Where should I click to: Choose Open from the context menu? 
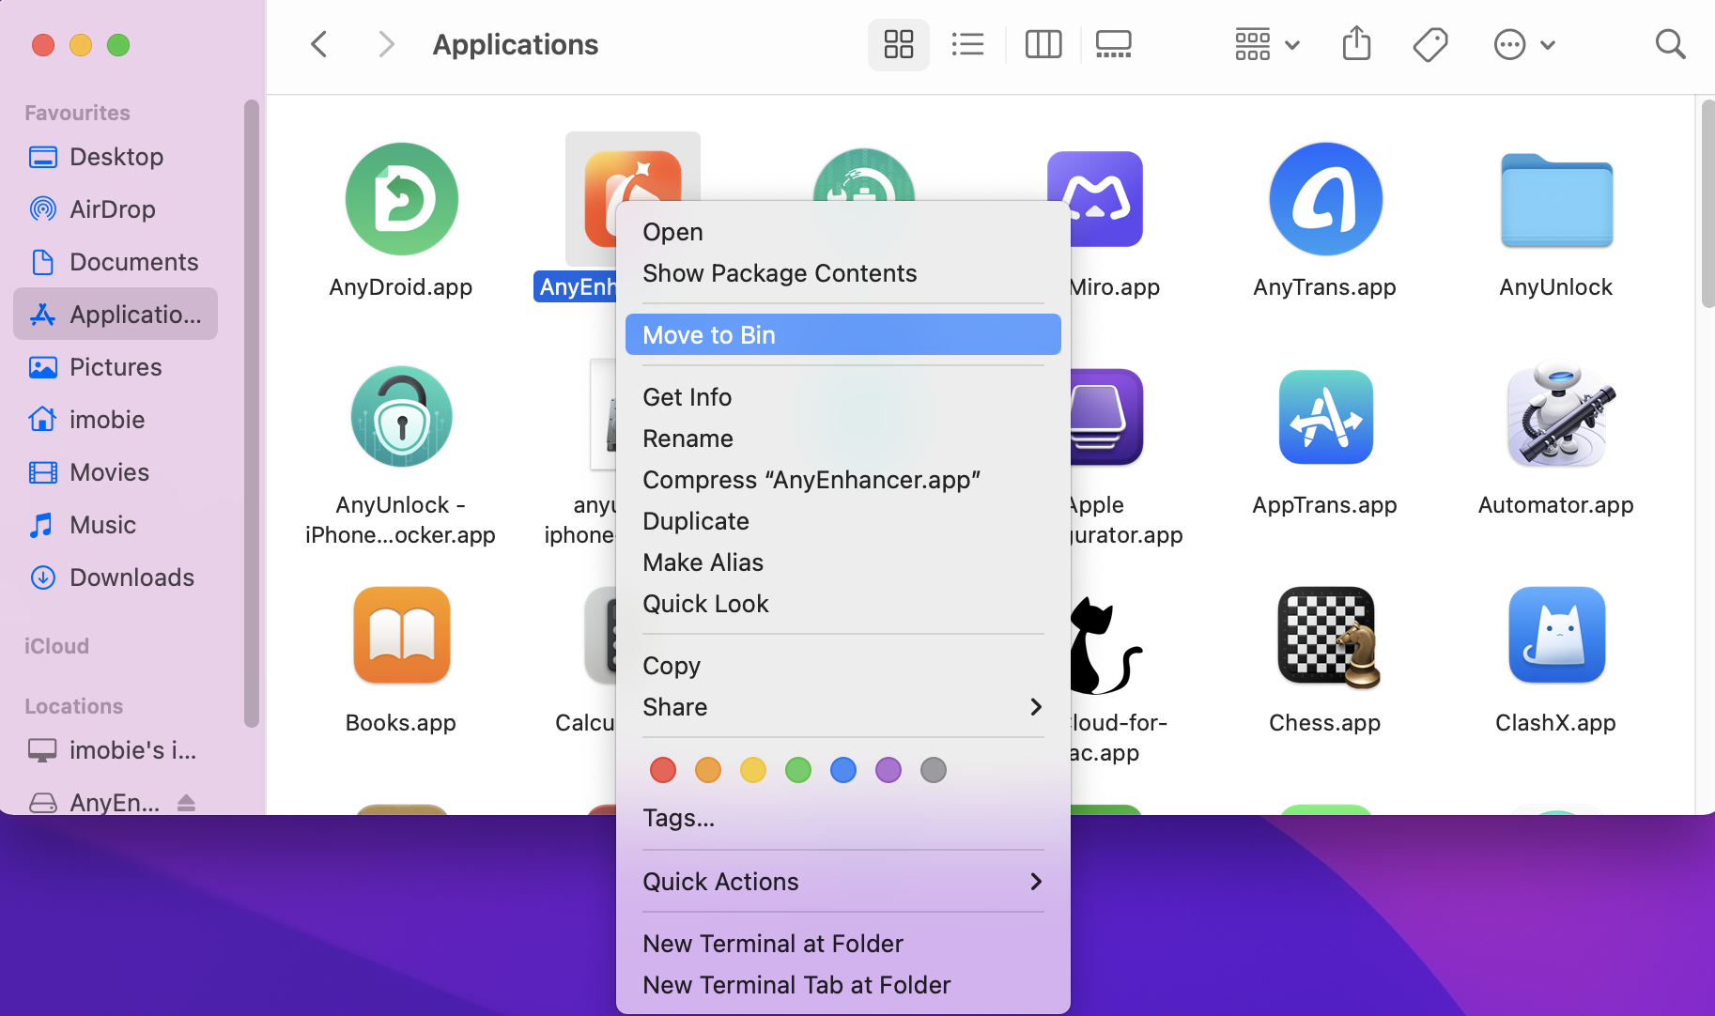(x=842, y=232)
